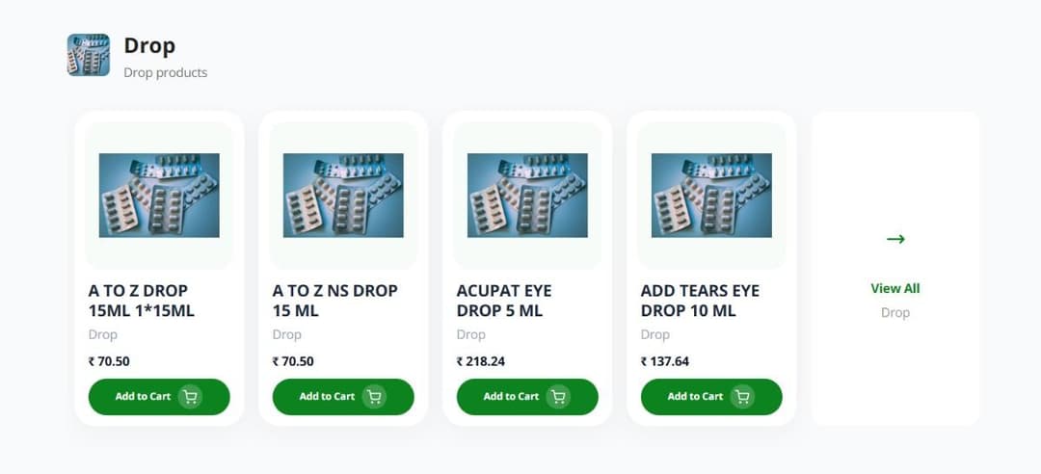Viewport: 1041px width, 474px height.
Task: Click cart icon on A TO Z DROP 15ML card
Action: coord(190,397)
